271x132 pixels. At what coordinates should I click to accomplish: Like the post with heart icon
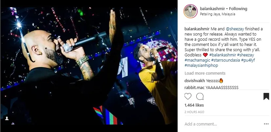click(188, 96)
